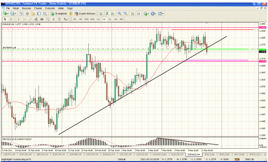Viewport: 268px width, 162px height.
Task: Open the Profiles icon
Action: tap(12, 14)
